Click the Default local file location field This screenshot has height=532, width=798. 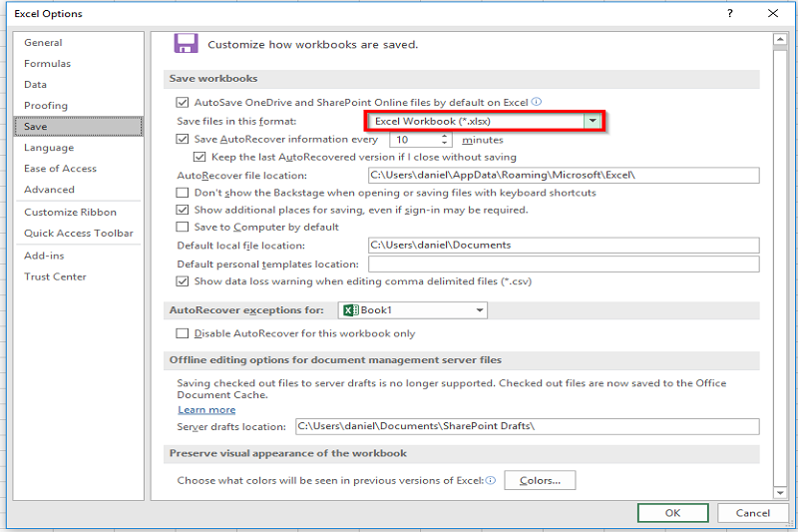[564, 245]
